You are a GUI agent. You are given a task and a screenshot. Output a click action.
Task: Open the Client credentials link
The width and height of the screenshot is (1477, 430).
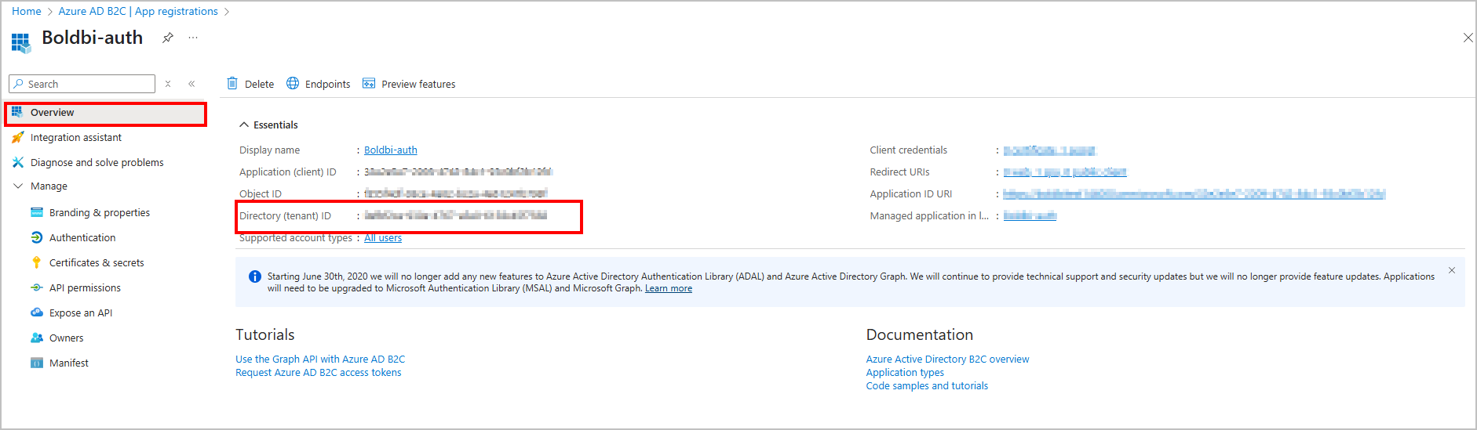pyautogui.click(x=1049, y=150)
